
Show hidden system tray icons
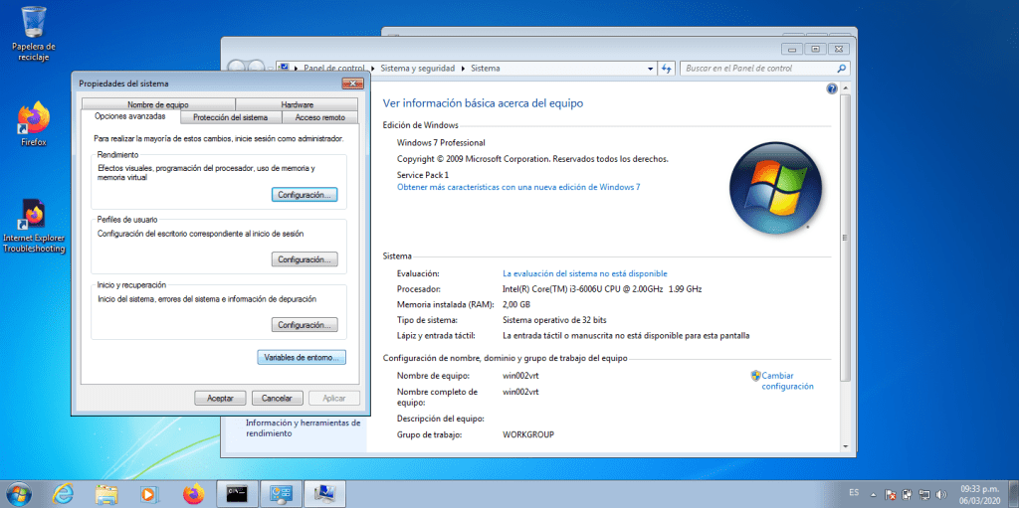875,493
